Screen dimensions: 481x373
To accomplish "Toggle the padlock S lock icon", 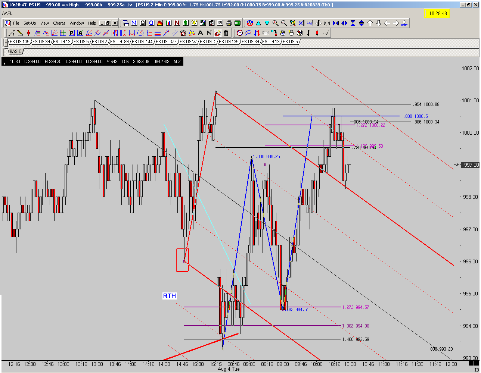I will tap(283, 33).
